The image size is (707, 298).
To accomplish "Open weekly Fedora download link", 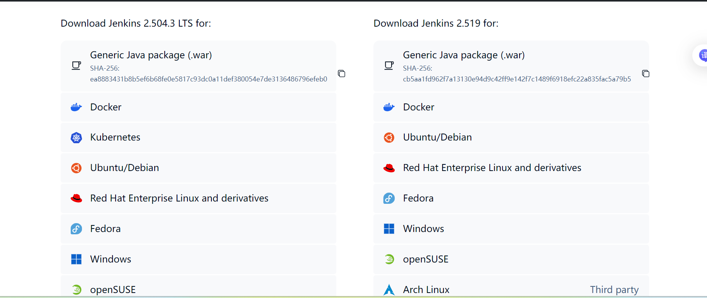I will click(511, 198).
